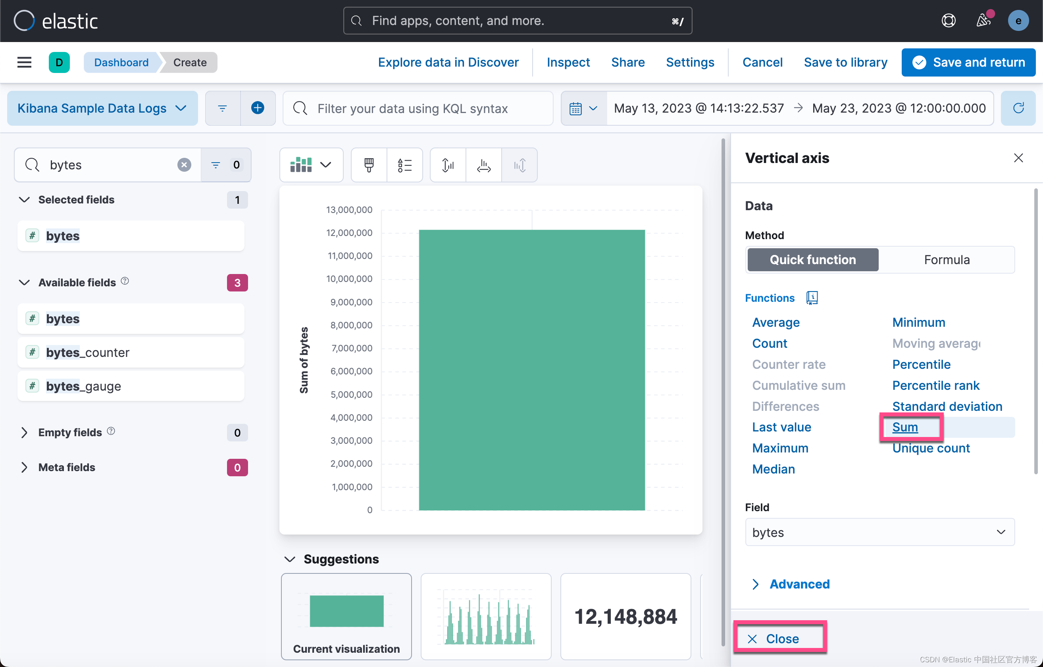Image resolution: width=1043 pixels, height=667 pixels.
Task: Switch method to Formula
Action: pyautogui.click(x=947, y=260)
